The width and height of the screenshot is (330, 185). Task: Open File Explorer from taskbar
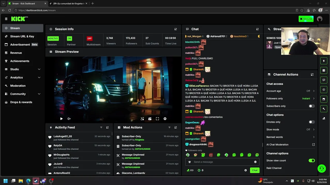[21, 181]
